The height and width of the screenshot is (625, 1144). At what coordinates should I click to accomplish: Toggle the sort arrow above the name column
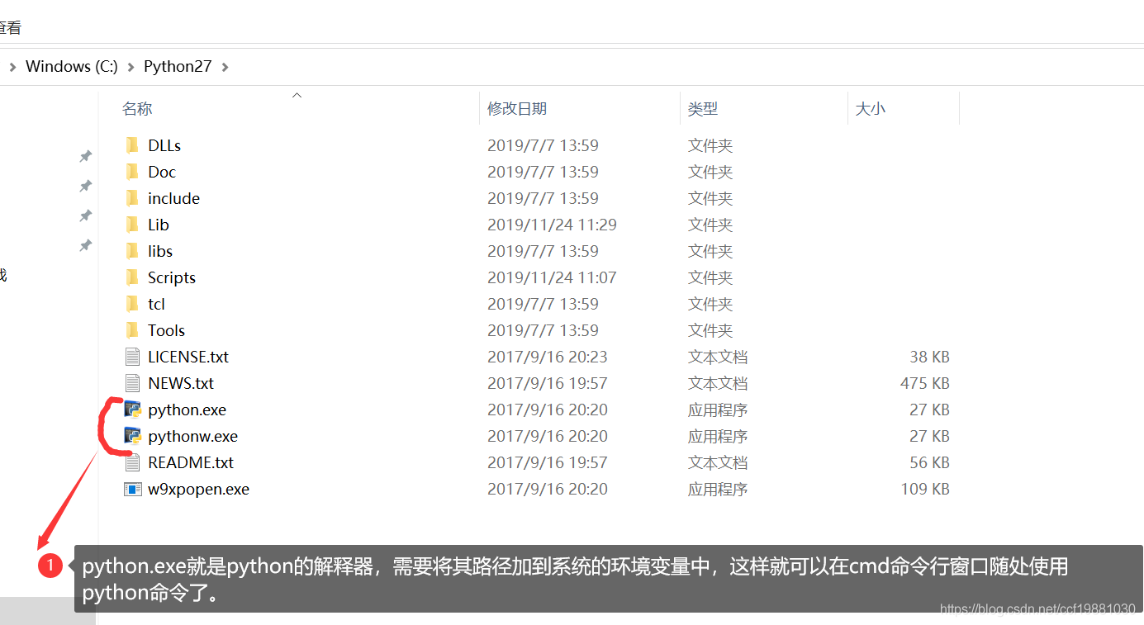[297, 95]
